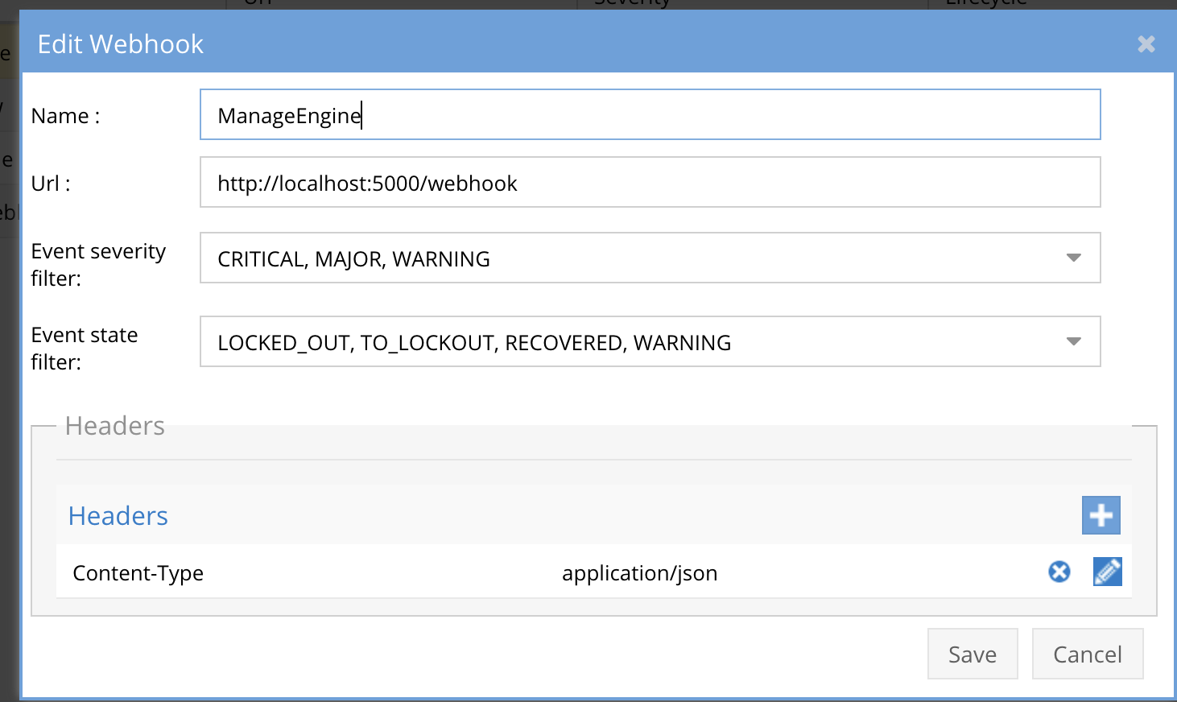Click the blue Headers heading
1177x702 pixels.
118,515
